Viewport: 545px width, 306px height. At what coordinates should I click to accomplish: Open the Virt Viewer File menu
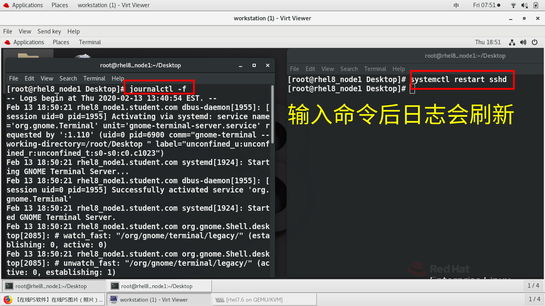tap(8, 31)
